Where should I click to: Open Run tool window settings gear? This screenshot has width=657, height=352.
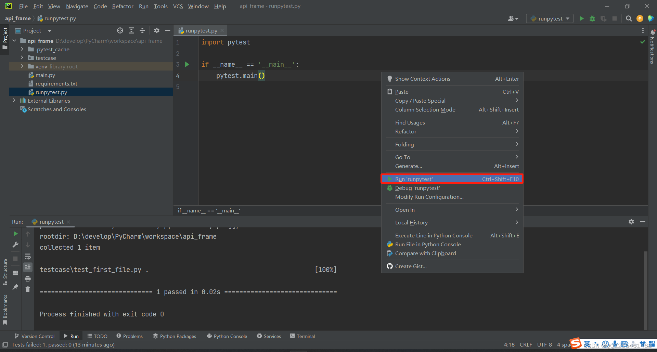click(631, 222)
